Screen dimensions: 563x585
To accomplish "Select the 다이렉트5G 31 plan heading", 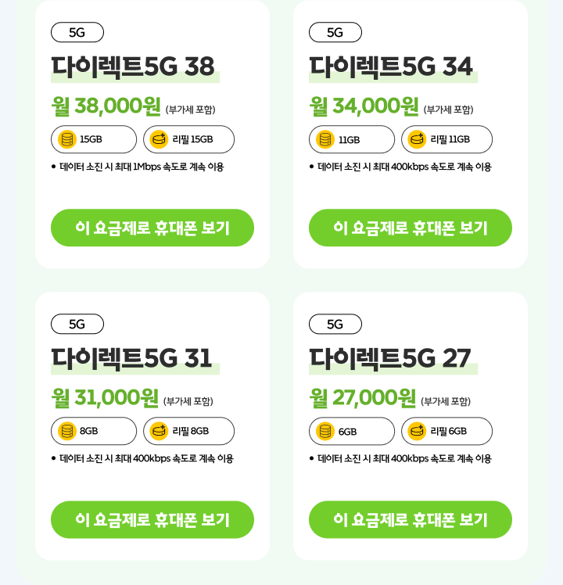I will [131, 358].
